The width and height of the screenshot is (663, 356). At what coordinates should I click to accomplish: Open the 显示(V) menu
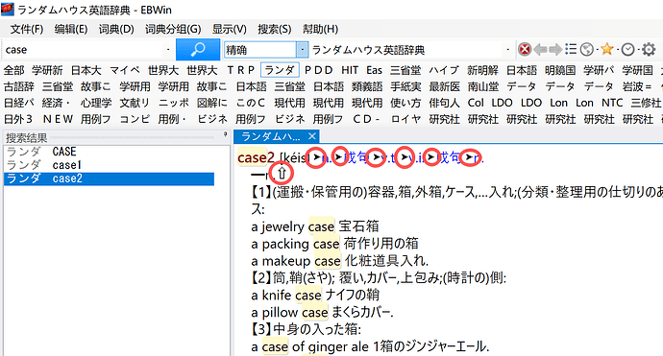[230, 29]
